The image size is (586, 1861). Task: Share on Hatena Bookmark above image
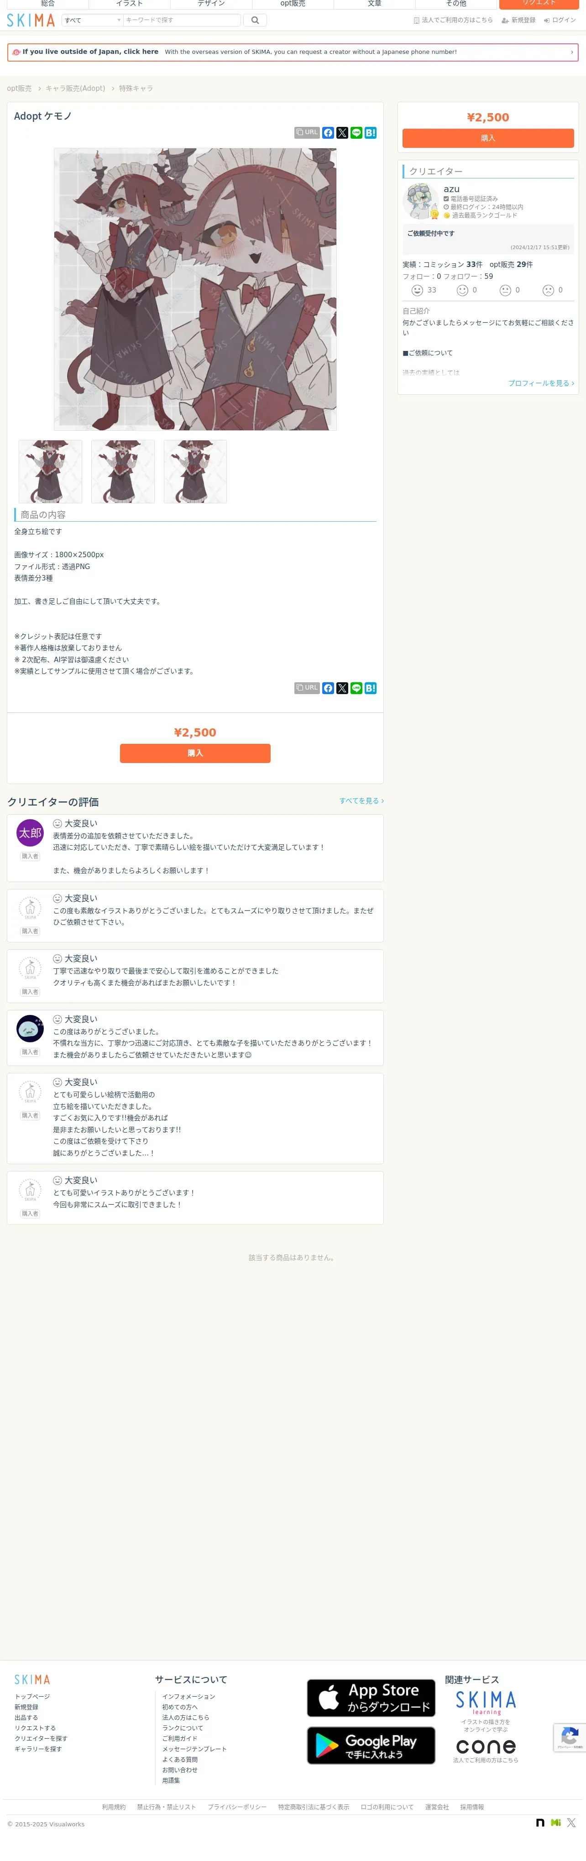371,133
